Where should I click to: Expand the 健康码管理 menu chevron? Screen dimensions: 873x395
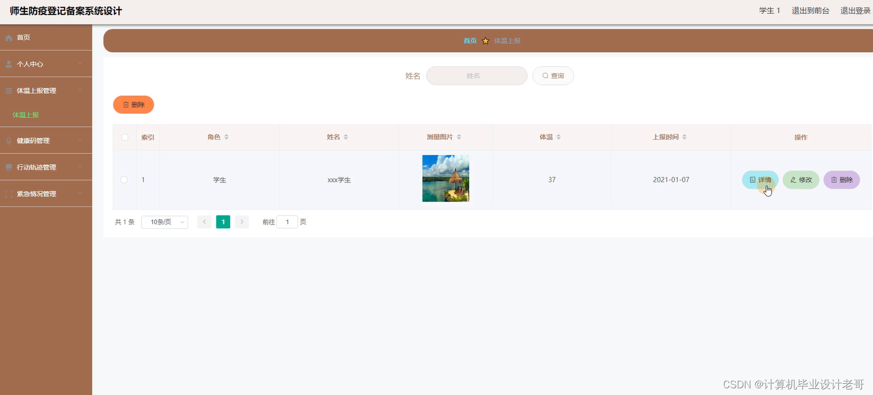point(80,140)
